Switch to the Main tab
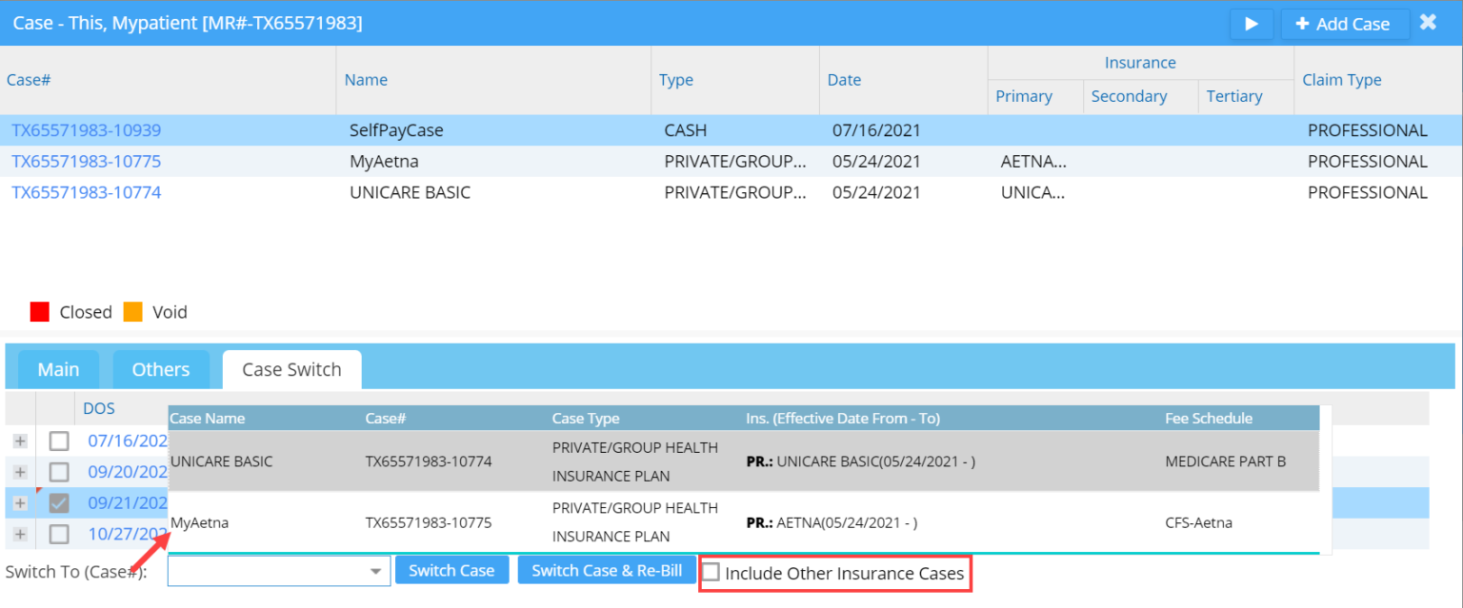 coord(58,369)
